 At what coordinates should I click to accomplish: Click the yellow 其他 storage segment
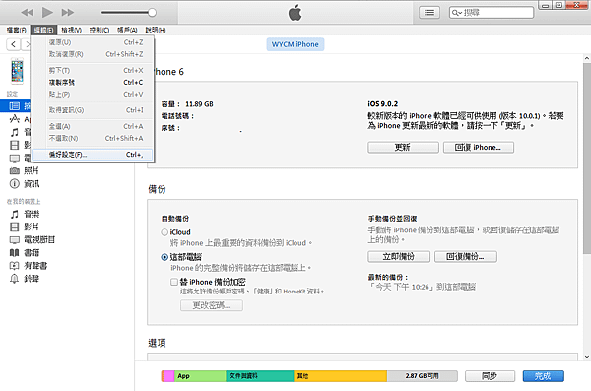341,376
